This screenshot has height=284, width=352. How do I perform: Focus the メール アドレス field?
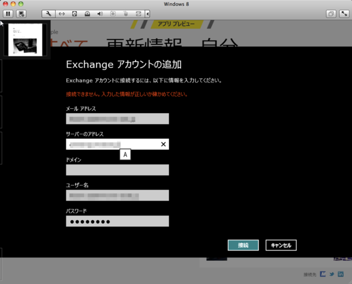click(x=117, y=119)
